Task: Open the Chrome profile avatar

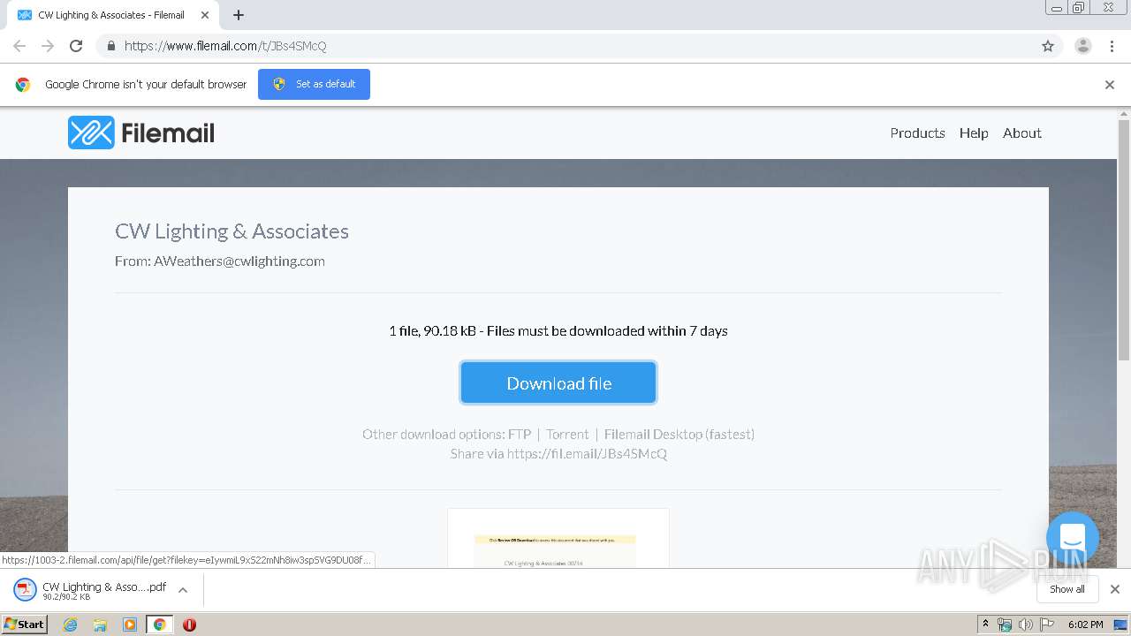Action: tap(1082, 46)
